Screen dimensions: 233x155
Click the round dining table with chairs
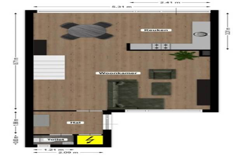[86, 31]
